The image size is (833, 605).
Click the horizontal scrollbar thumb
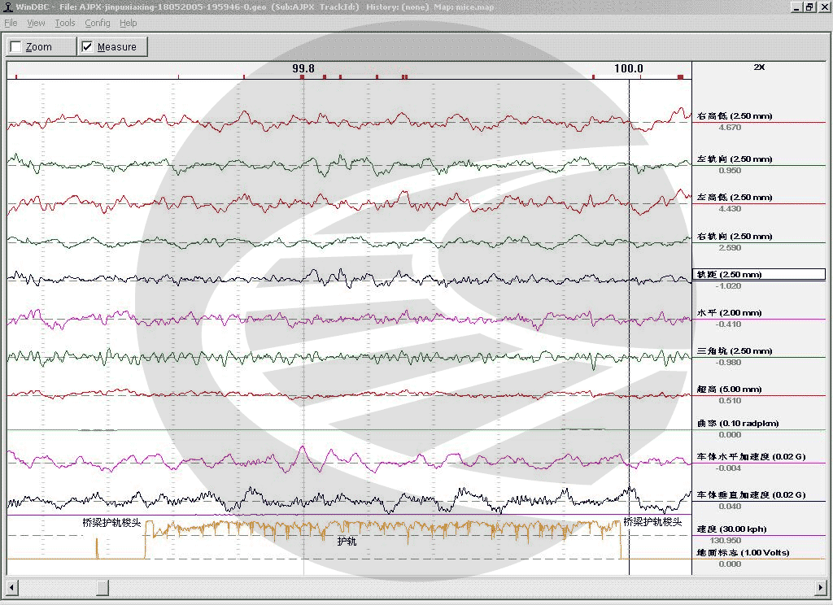pos(102,587)
